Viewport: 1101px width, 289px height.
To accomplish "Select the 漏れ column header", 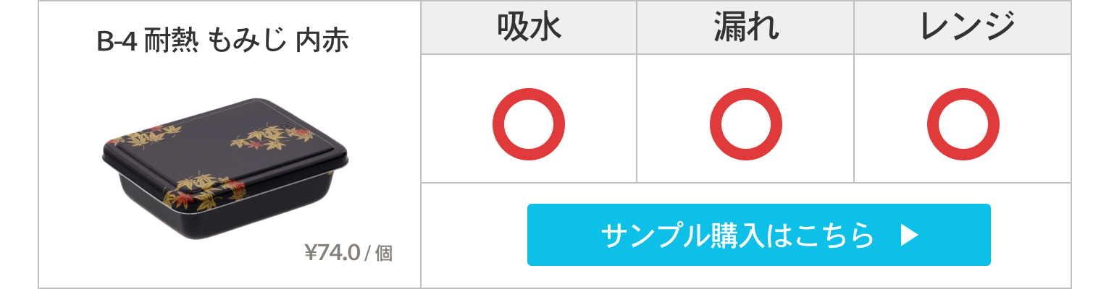I will click(745, 27).
